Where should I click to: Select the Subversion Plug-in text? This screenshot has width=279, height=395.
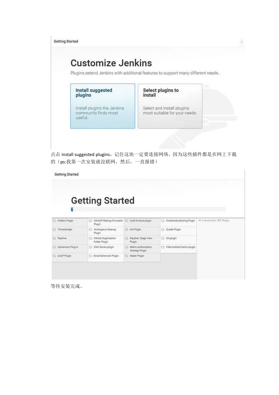(68, 247)
